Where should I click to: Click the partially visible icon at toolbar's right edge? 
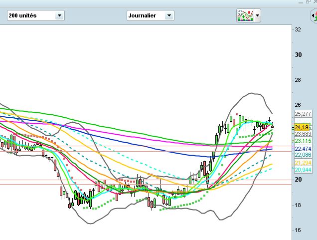[314, 15]
